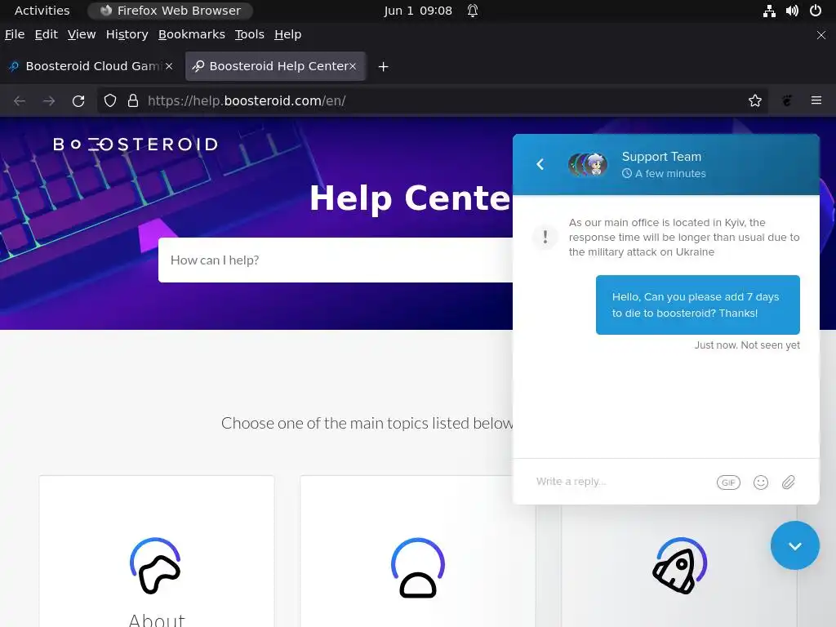
Task: Open the system power menu
Action: click(x=816, y=11)
